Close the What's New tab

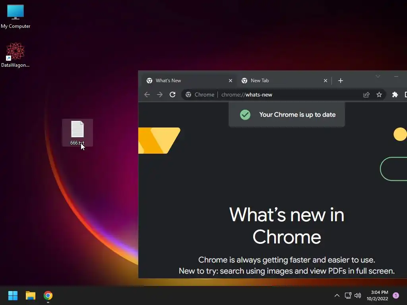pos(230,81)
